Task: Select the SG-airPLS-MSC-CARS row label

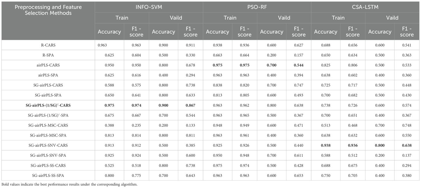Action: [x=48, y=125]
